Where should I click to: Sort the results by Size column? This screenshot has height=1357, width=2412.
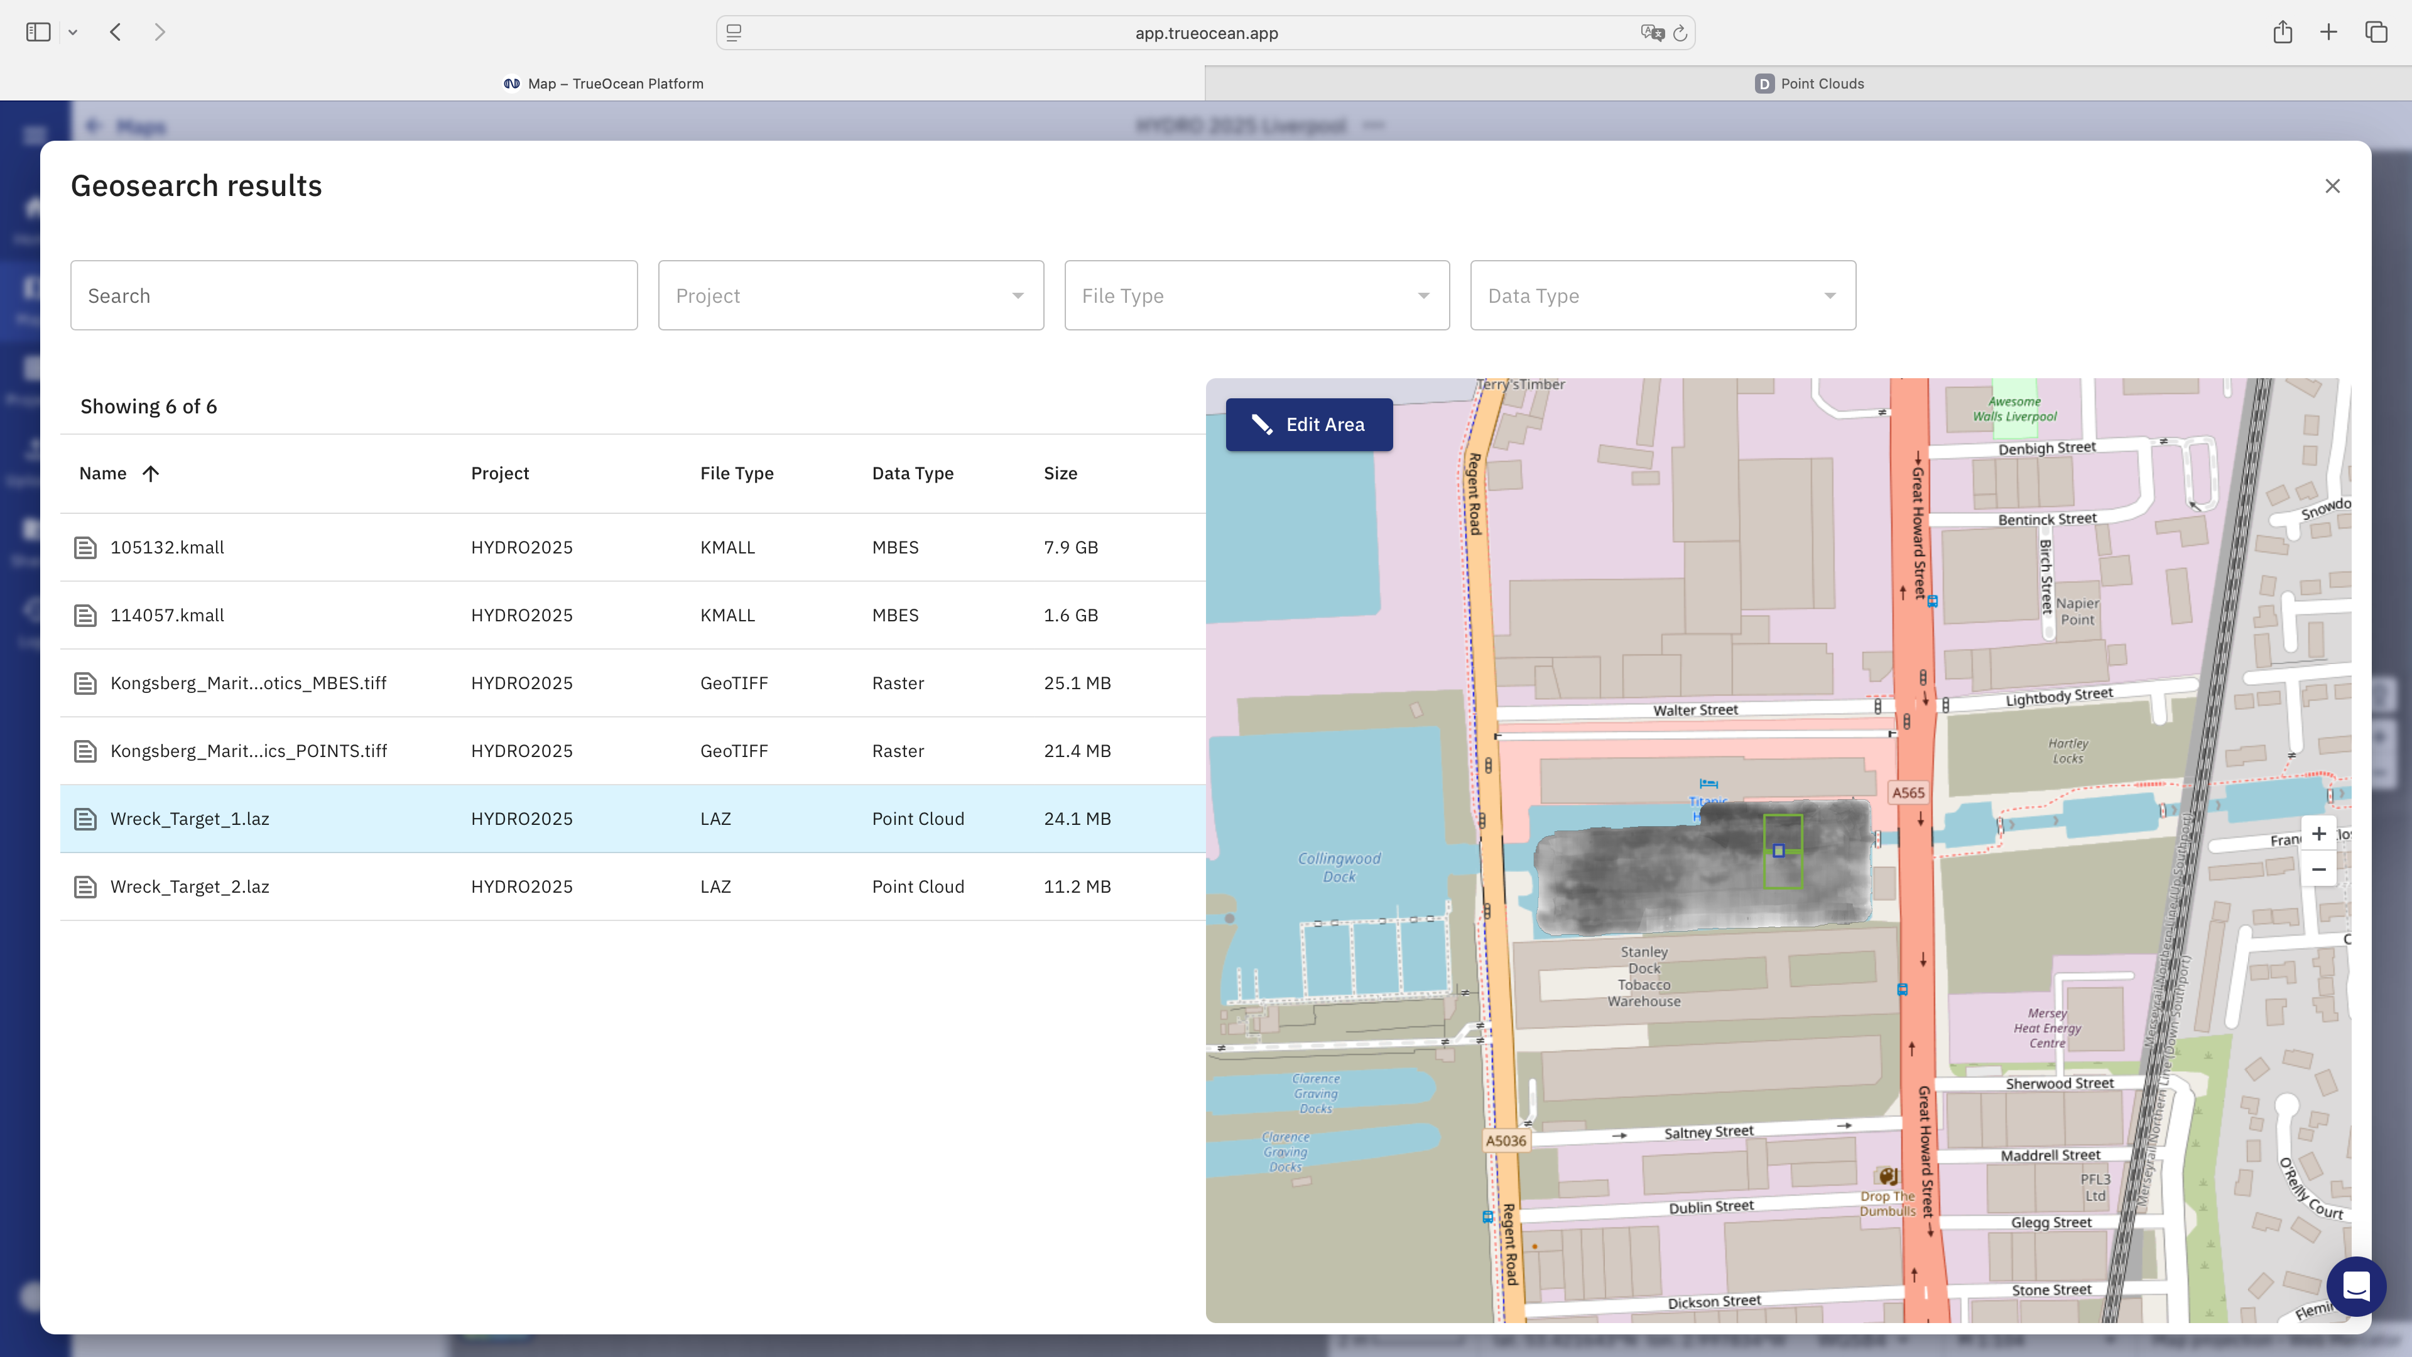point(1060,474)
